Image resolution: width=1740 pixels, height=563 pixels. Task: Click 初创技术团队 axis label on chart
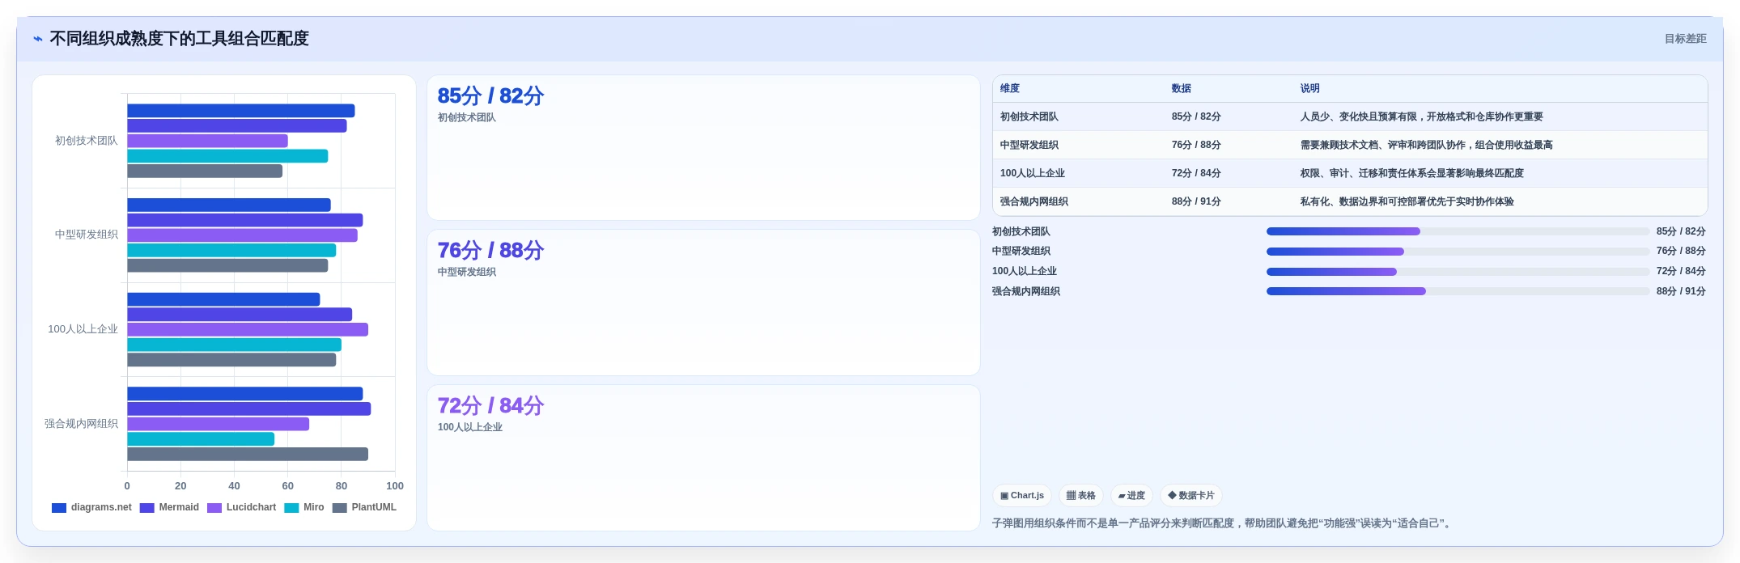[87, 141]
